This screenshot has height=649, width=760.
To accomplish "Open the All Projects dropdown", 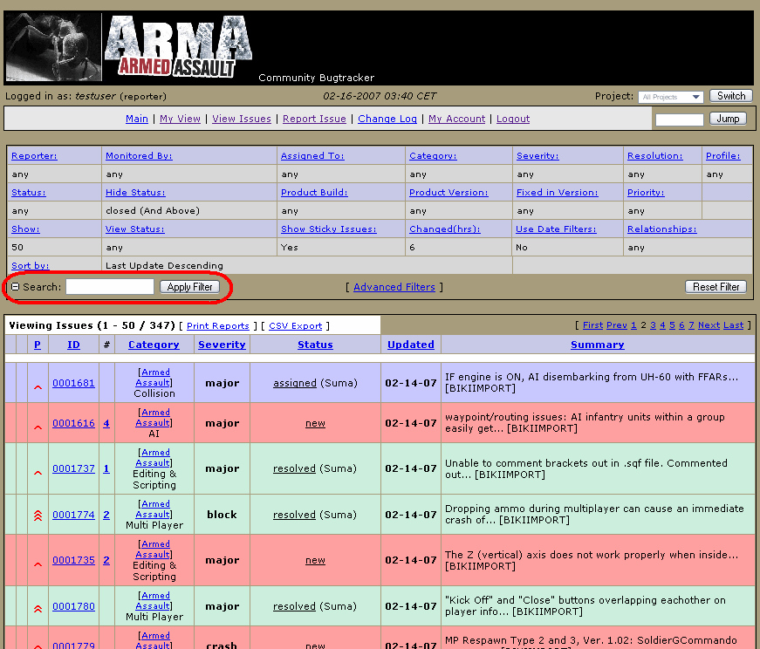I will pos(670,97).
